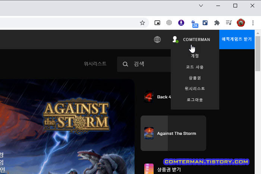Open the blue arrows extension icon
The image size is (261, 174).
pyautogui.click(x=205, y=23)
